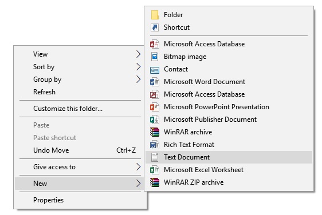This screenshot has height=215, width=322.
Task: Expand the Group by submenu arrow
Action: [x=139, y=79]
